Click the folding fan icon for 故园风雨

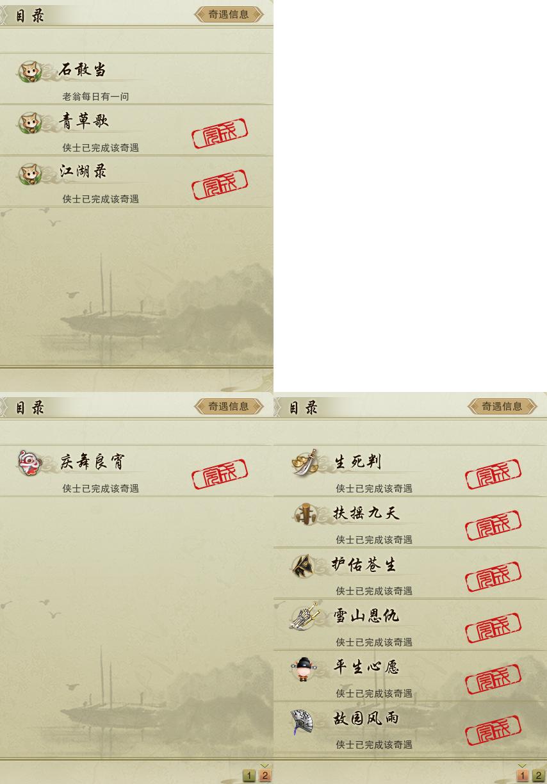tap(302, 720)
